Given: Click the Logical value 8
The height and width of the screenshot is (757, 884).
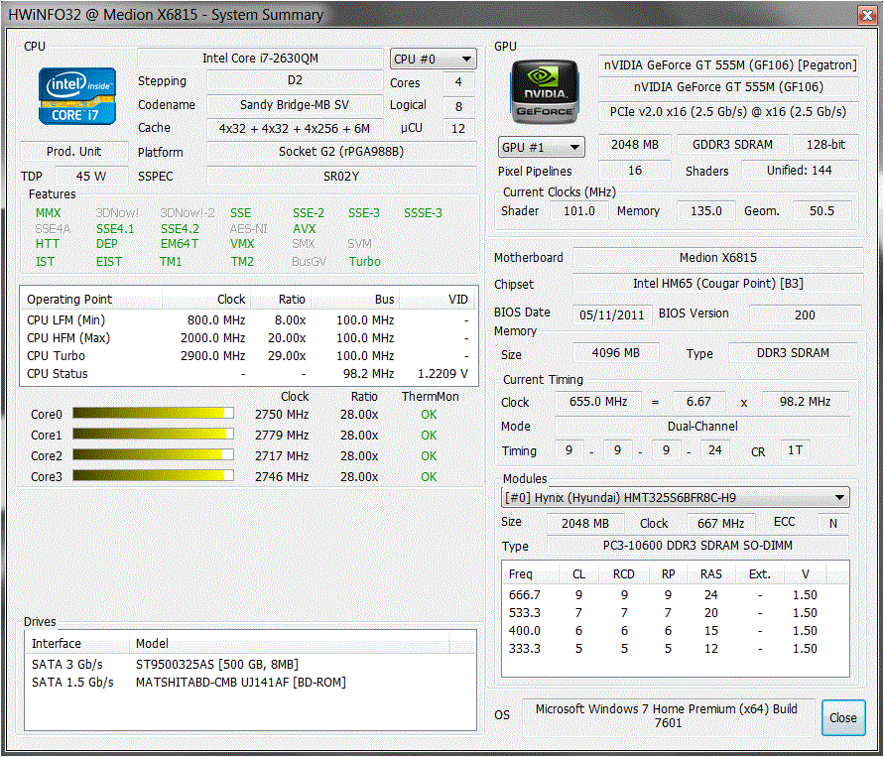Looking at the screenshot, I should click(458, 106).
